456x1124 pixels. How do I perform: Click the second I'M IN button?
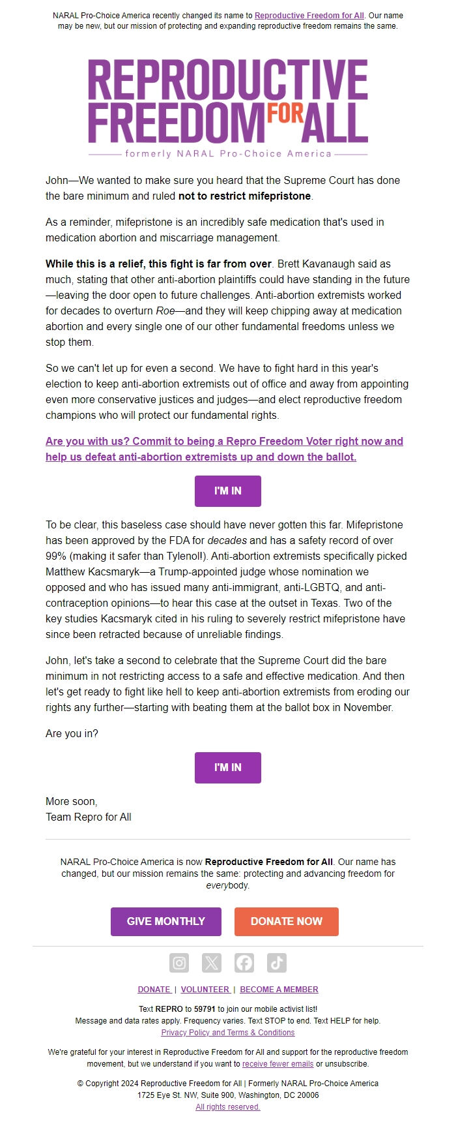pyautogui.click(x=227, y=768)
